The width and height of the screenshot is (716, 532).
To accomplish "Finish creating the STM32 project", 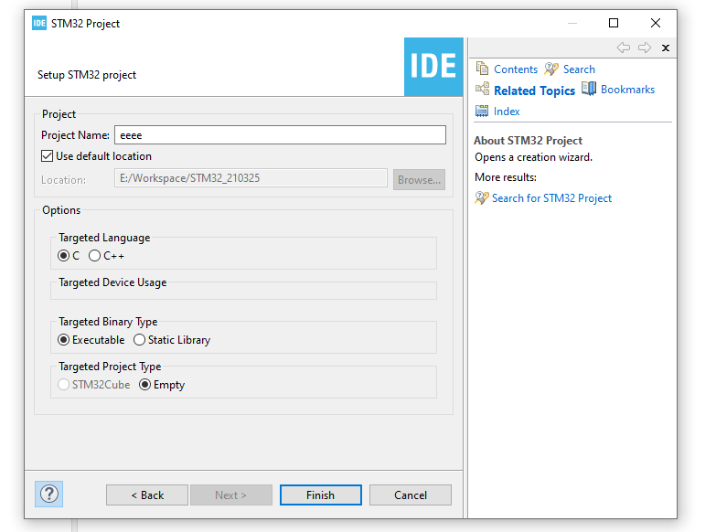I will (321, 495).
